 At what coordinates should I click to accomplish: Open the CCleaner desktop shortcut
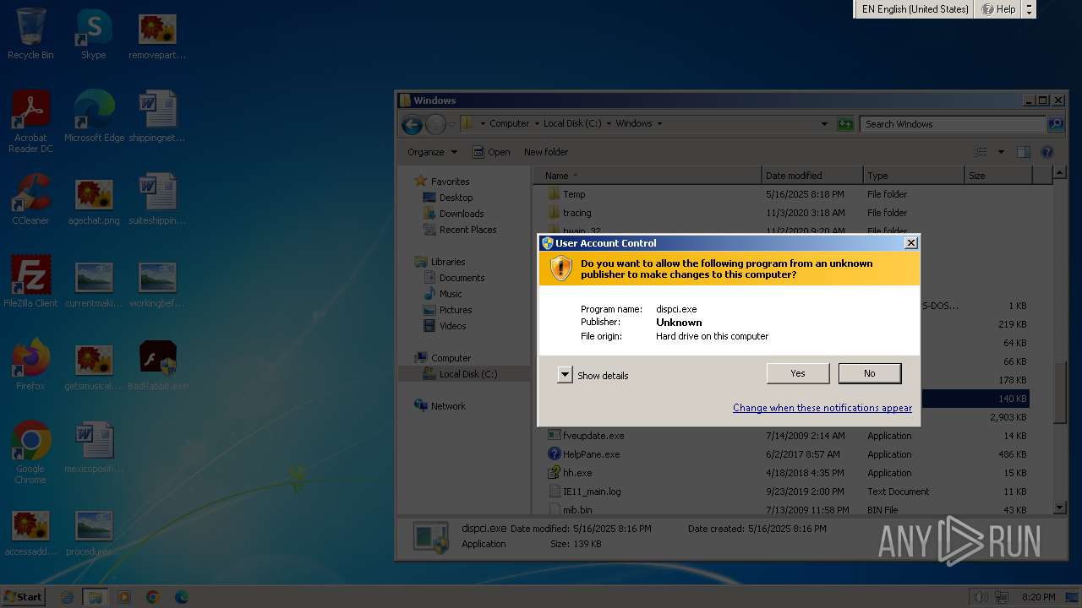pos(30,200)
